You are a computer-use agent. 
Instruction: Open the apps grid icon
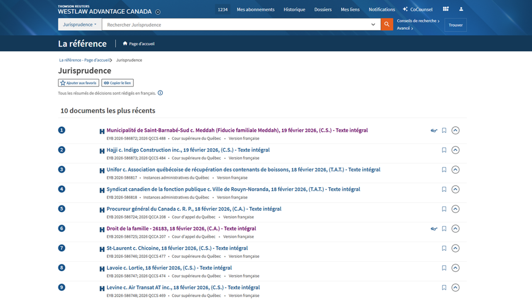(446, 9)
